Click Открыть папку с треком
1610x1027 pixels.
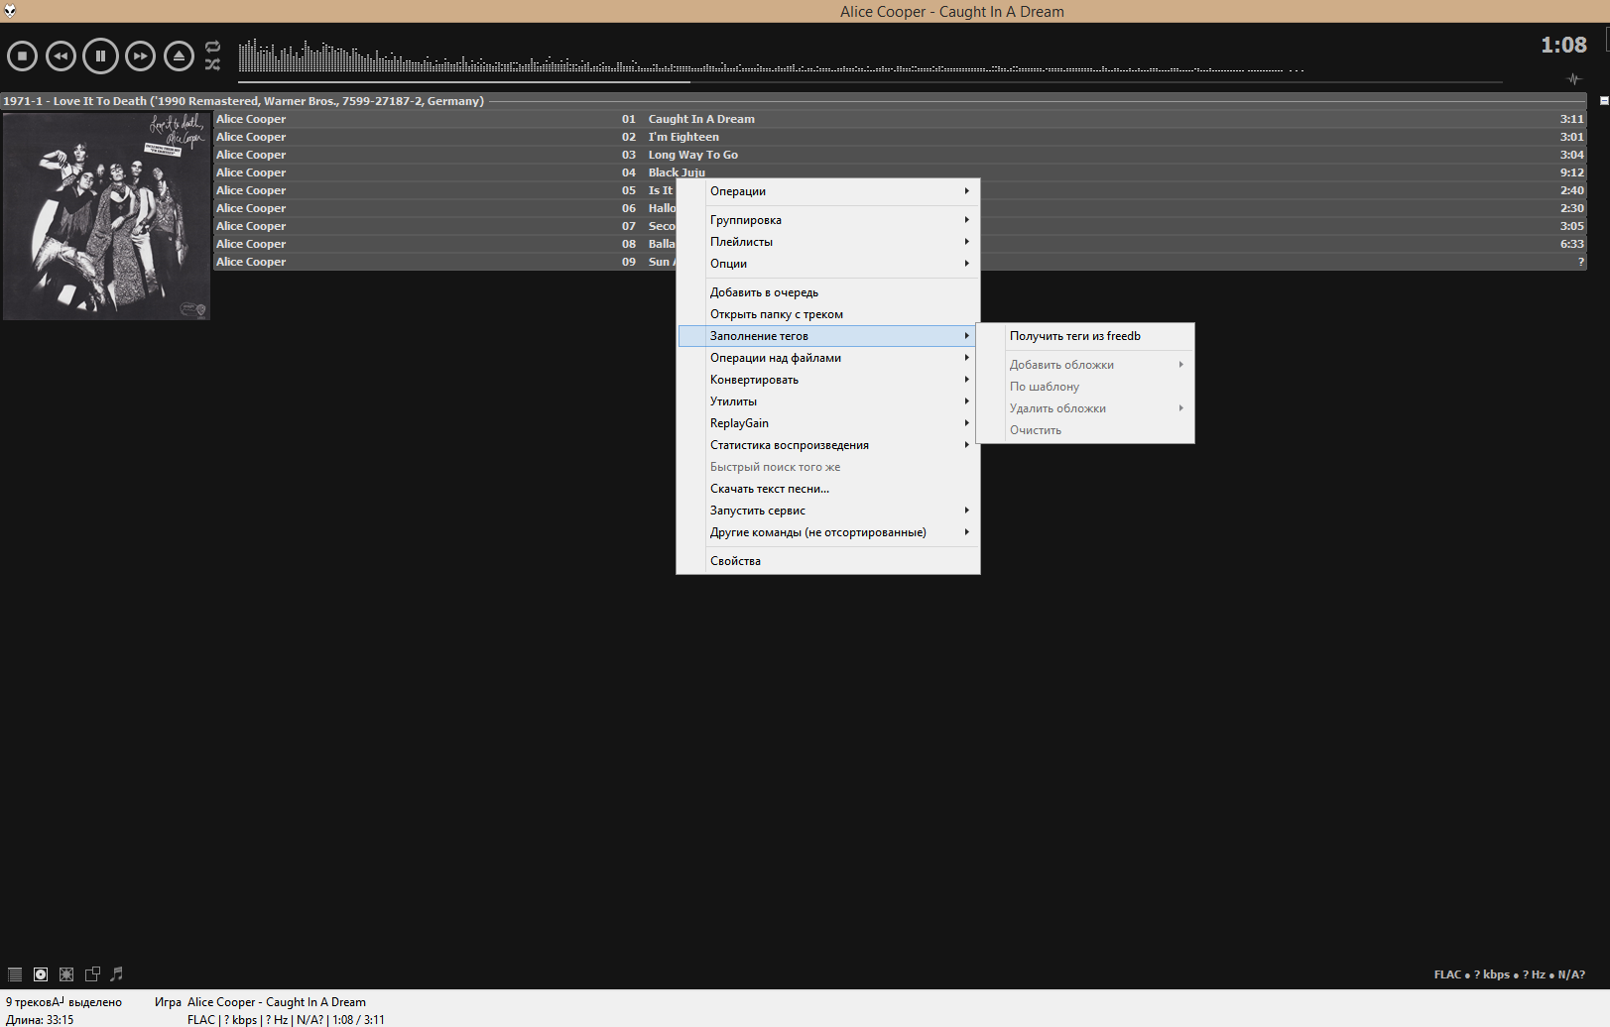[777, 314]
